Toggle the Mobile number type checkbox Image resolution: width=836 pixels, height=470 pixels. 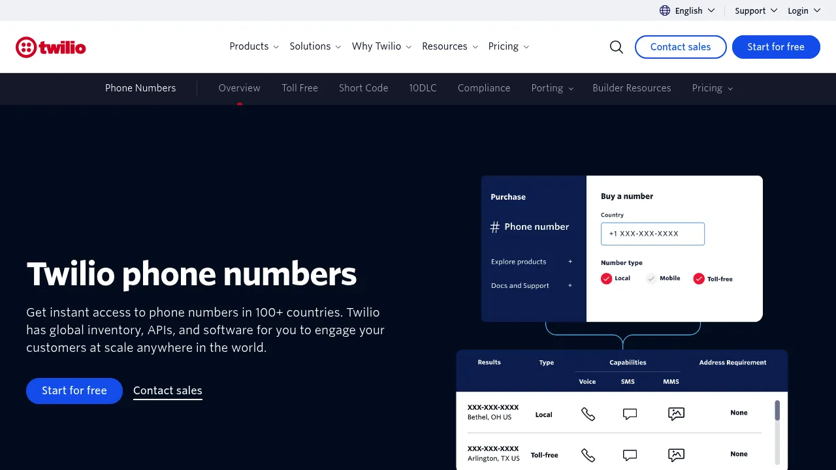(x=651, y=279)
